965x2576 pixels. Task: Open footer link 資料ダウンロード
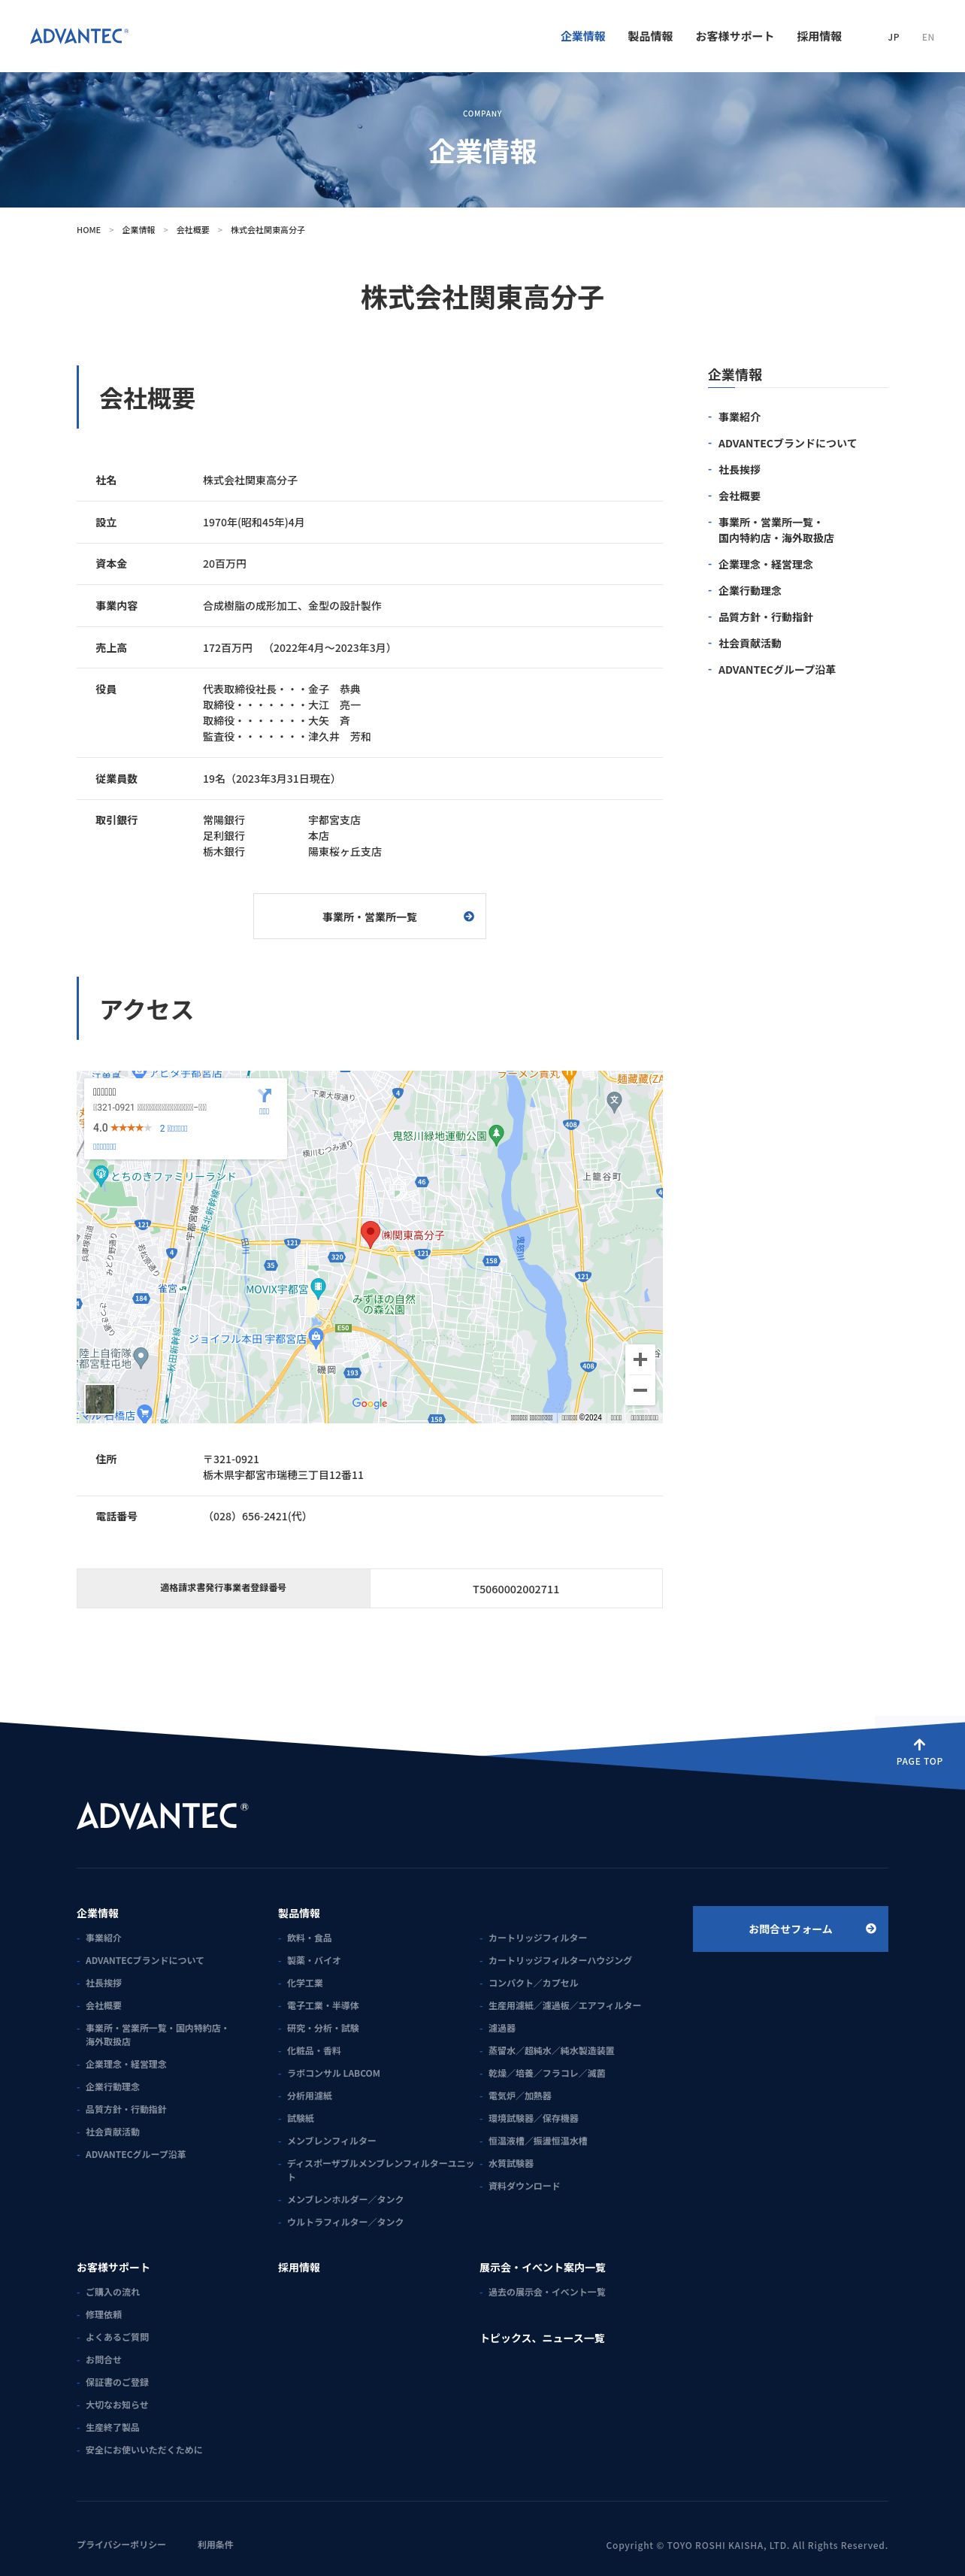click(524, 2186)
